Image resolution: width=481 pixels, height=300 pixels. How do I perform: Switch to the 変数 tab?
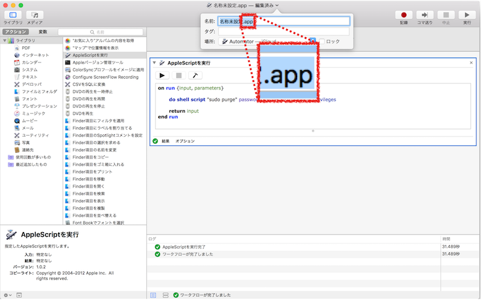coord(43,32)
